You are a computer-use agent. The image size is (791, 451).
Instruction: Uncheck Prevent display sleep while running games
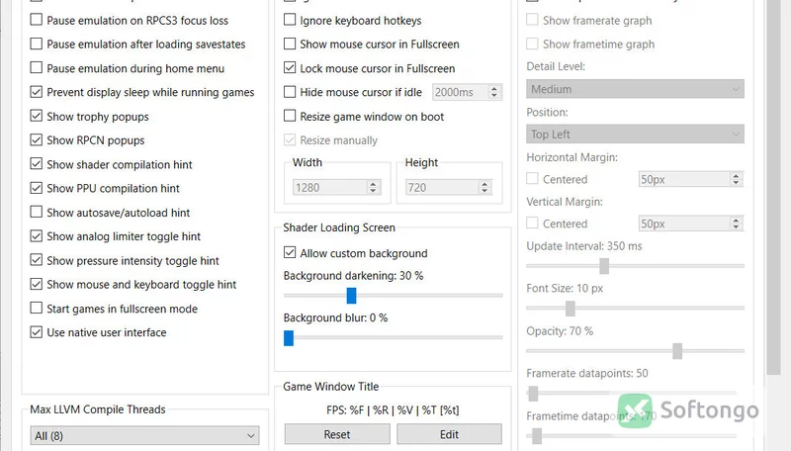pos(36,92)
